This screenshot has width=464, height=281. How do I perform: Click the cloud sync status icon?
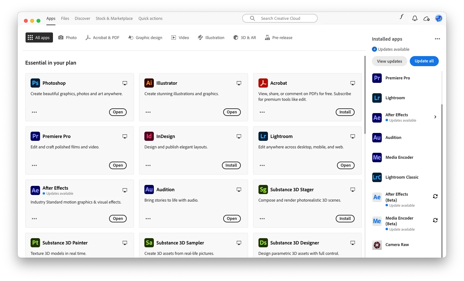pyautogui.click(x=426, y=19)
